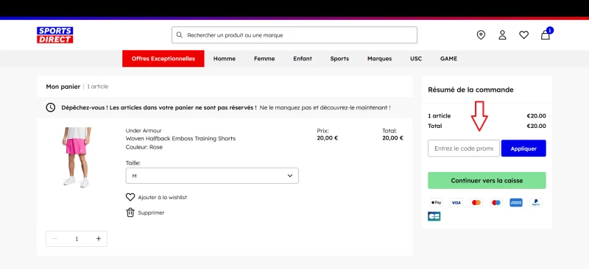
Task: Click the Supprimer link
Action: (151, 212)
